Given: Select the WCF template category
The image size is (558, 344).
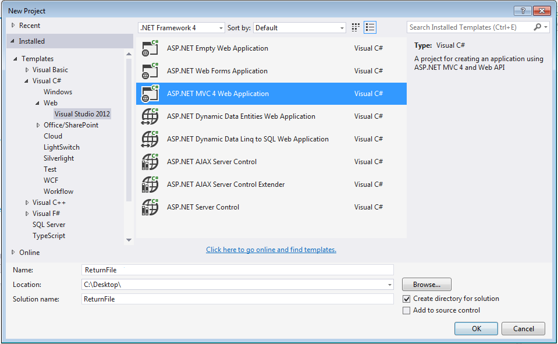Looking at the screenshot, I should click(51, 180).
